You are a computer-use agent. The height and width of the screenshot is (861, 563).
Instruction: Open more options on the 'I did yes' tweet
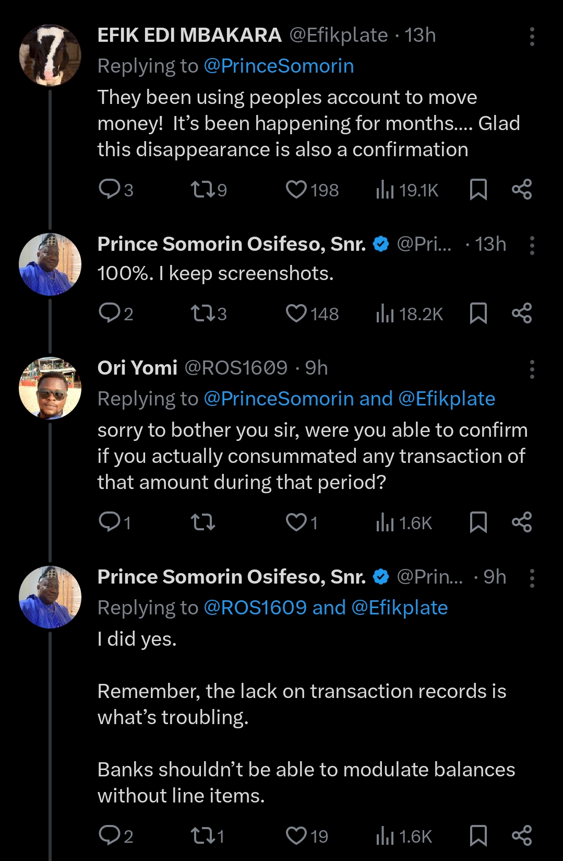pos(532,578)
